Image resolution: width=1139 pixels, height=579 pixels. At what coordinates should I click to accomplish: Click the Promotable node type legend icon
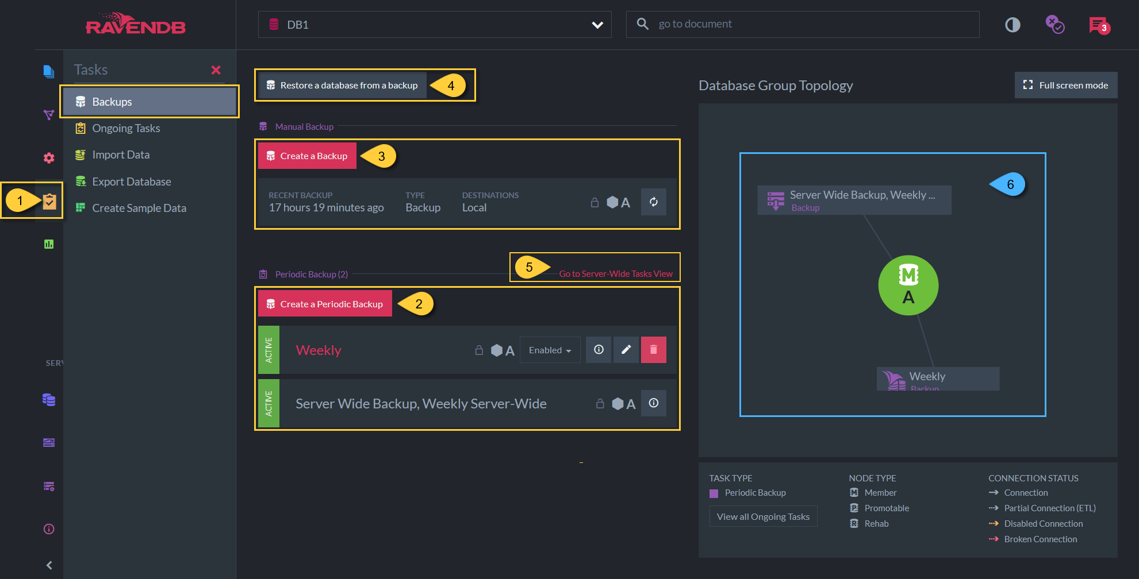tap(854, 508)
